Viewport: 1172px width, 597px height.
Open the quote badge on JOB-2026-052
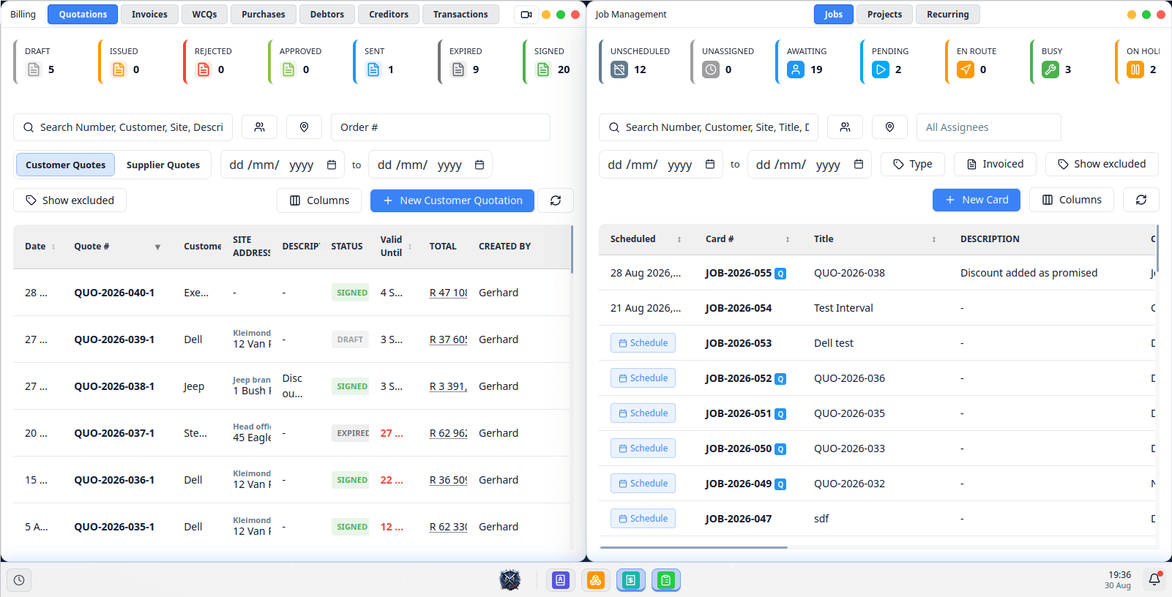point(780,379)
